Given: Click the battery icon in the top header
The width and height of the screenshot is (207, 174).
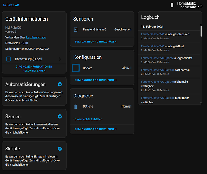Looking at the screenshot, I should 172,5.
